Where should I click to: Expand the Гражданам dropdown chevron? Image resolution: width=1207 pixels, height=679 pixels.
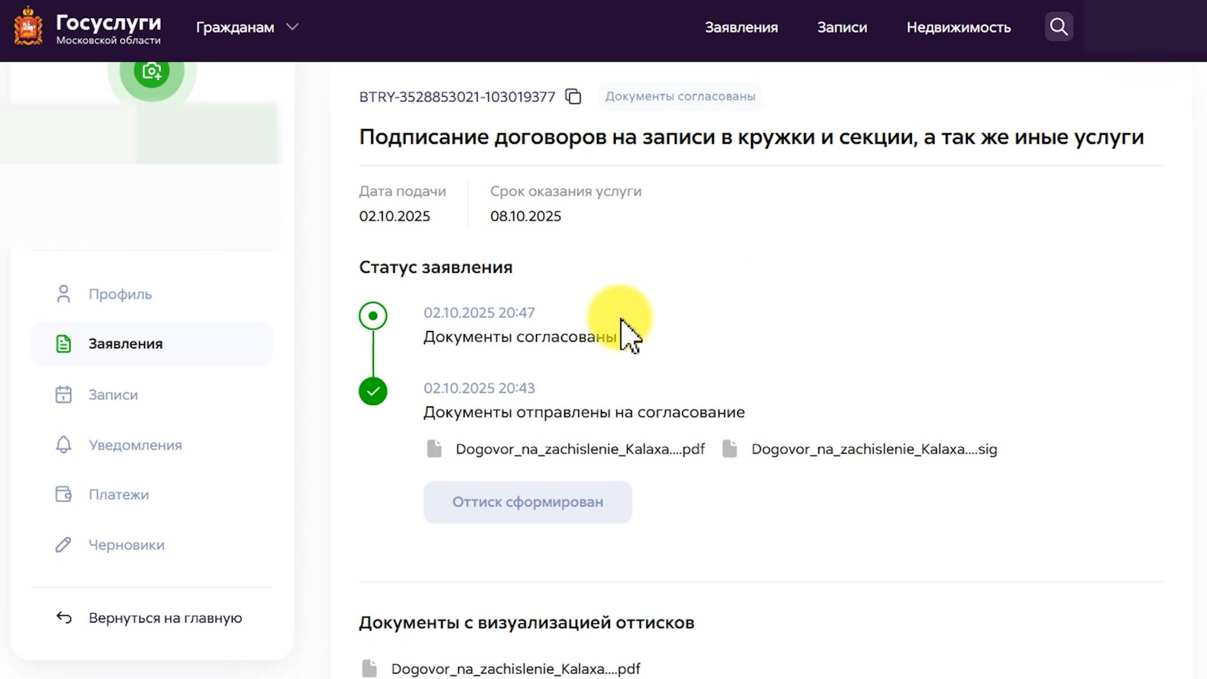click(x=292, y=27)
